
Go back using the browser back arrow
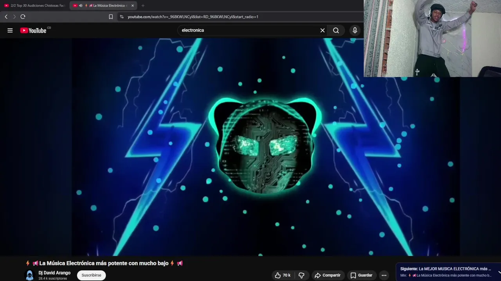pyautogui.click(x=6, y=17)
